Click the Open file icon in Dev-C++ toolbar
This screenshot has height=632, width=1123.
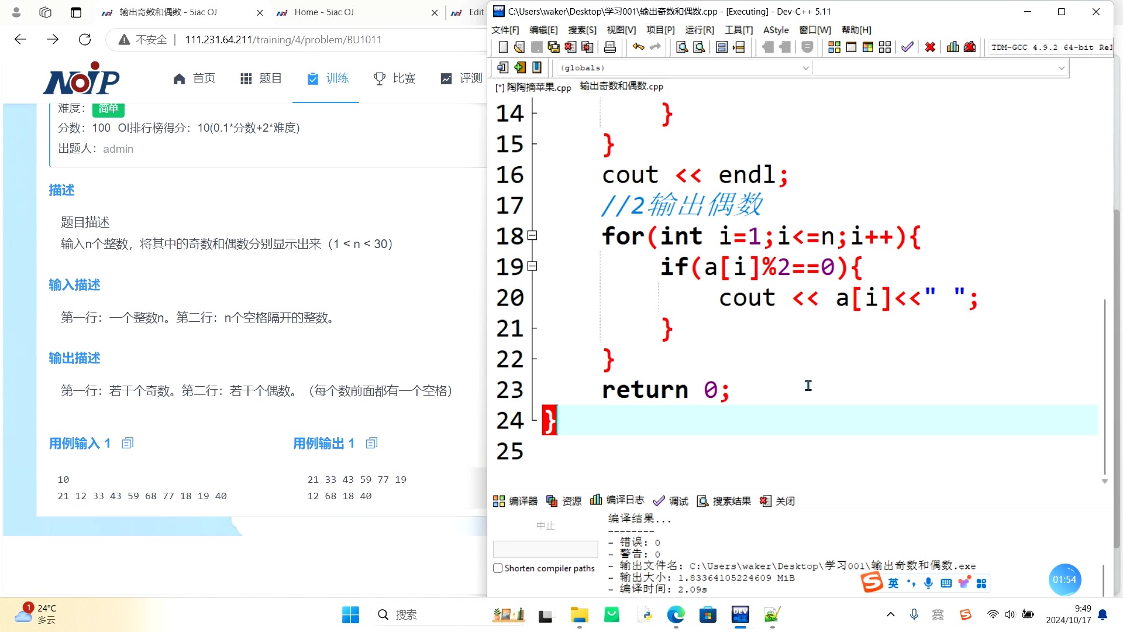[x=519, y=47]
